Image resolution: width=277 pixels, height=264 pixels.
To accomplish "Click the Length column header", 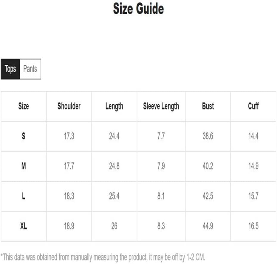I will 114,106.
